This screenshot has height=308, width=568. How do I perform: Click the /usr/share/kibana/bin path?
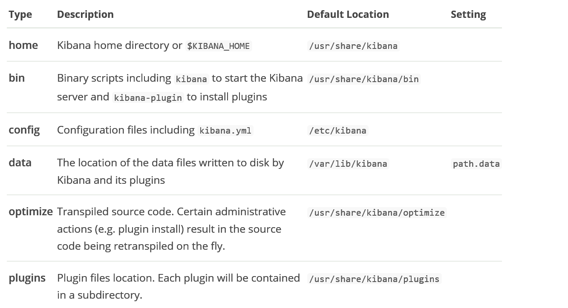click(x=364, y=79)
